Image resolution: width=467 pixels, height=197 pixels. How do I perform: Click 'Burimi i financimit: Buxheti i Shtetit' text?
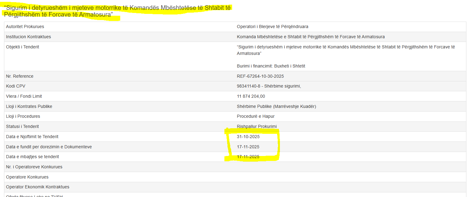coord(271,66)
